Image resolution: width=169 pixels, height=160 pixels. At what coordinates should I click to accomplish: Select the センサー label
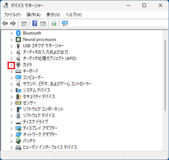pyautogui.click(x=29, y=103)
